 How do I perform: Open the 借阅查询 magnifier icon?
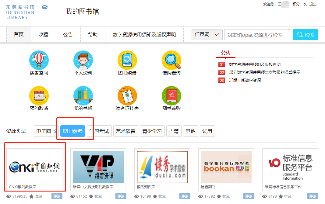[171, 60]
